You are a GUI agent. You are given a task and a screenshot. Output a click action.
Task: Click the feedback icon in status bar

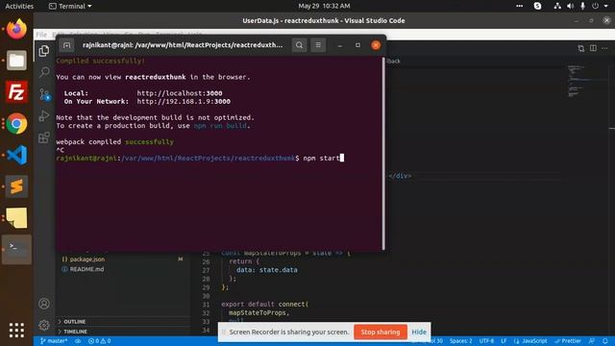click(592, 341)
